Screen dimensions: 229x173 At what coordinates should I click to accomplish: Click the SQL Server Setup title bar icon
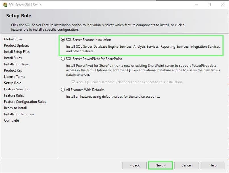5,5
